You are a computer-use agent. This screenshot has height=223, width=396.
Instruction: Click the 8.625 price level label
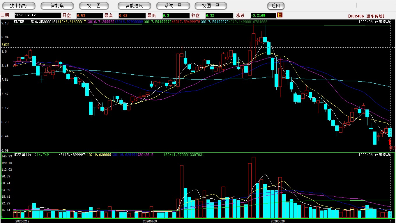coord(6,45)
